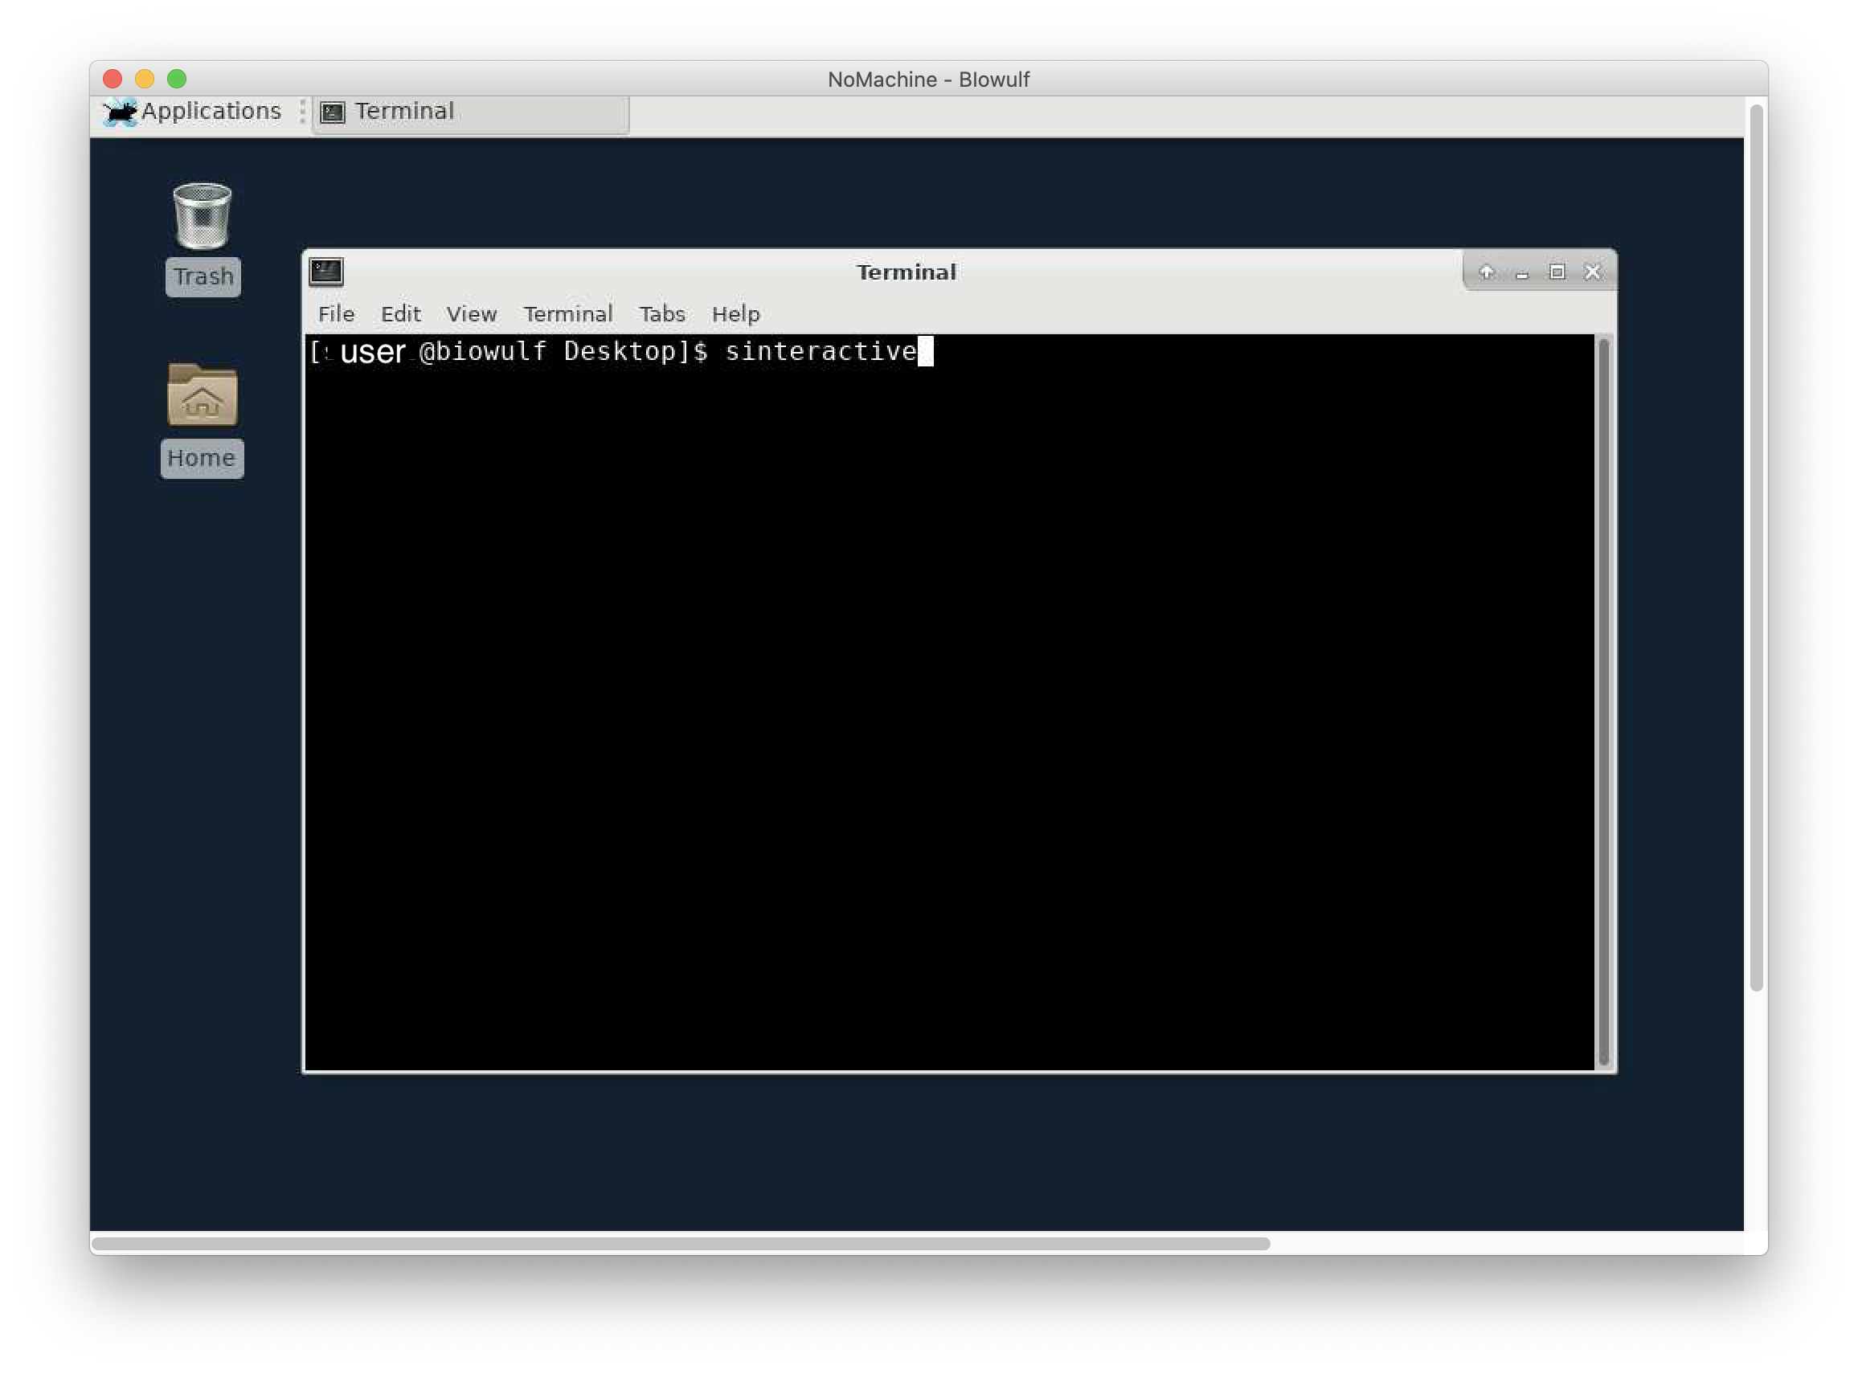
Task: Open the Help menu in Terminal
Action: [736, 314]
